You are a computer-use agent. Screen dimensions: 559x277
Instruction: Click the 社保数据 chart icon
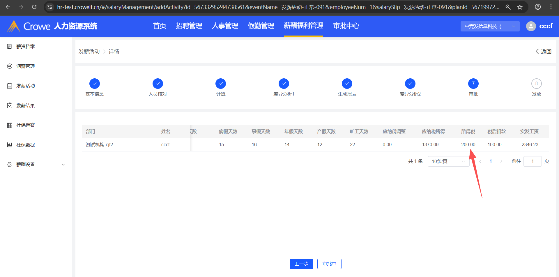coord(10,145)
